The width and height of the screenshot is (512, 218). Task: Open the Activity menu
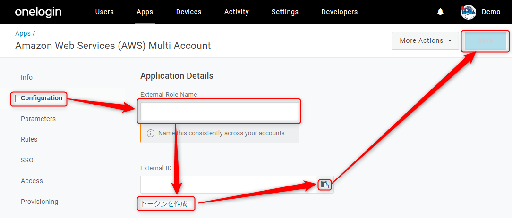click(237, 12)
